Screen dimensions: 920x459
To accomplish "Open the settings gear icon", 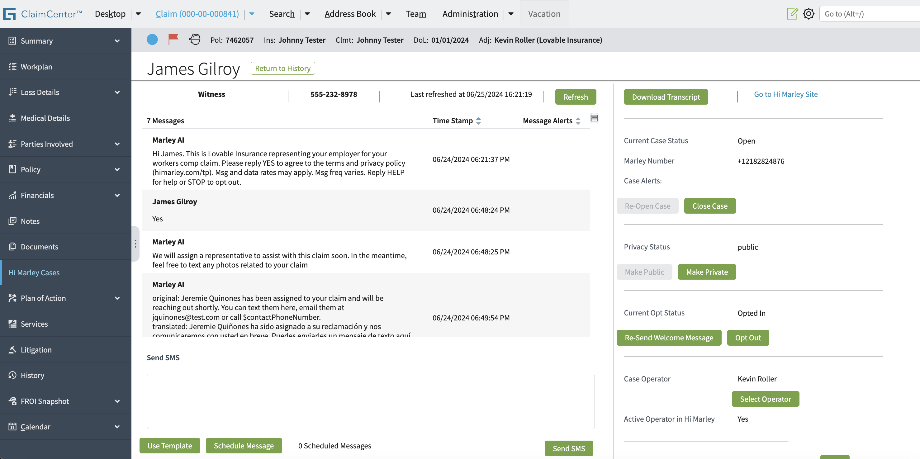I will (x=808, y=14).
